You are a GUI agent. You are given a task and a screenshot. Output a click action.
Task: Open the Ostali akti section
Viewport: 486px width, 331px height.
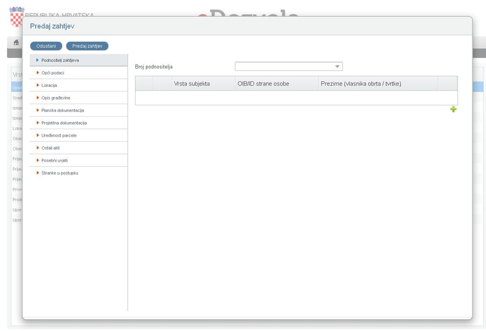click(x=51, y=147)
